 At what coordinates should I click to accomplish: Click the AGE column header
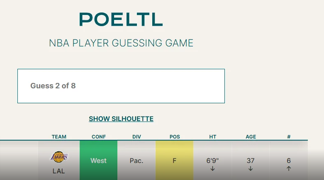tap(251, 137)
